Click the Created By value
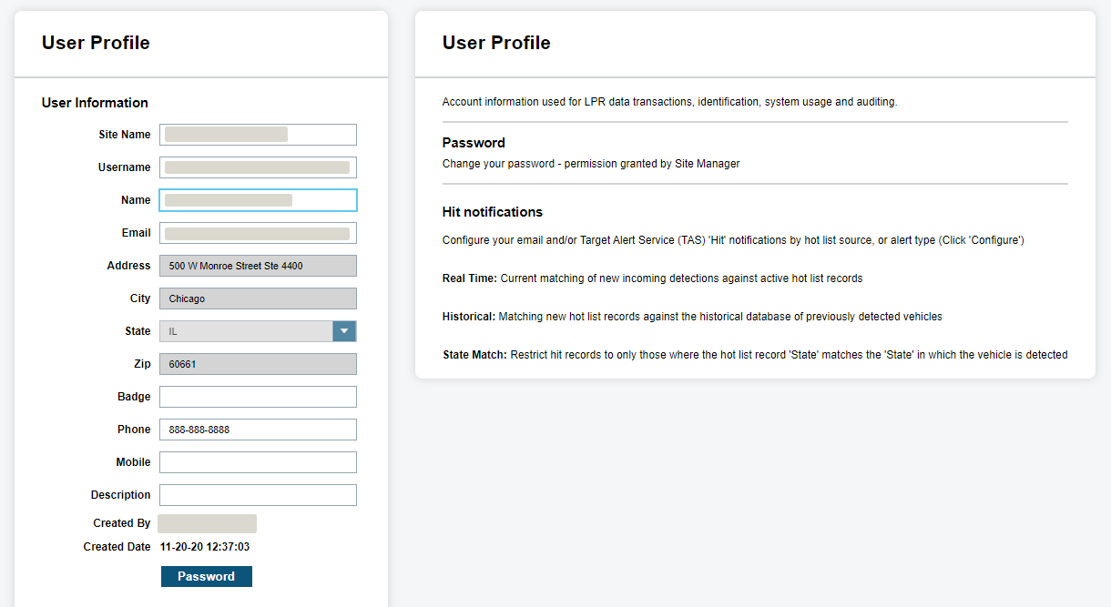Screen dimensions: 1111x607 [207, 523]
